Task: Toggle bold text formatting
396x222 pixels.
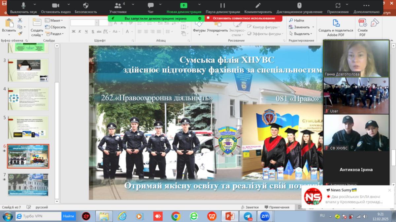Action: click(x=74, y=32)
